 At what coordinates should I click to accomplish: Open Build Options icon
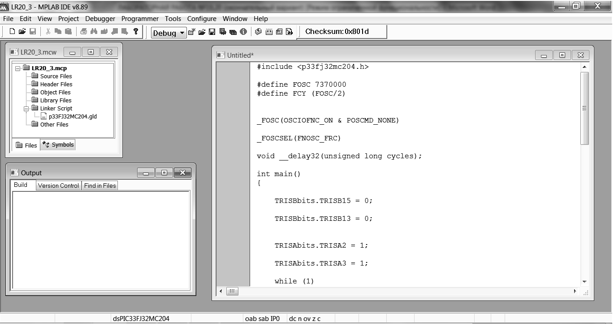click(222, 32)
